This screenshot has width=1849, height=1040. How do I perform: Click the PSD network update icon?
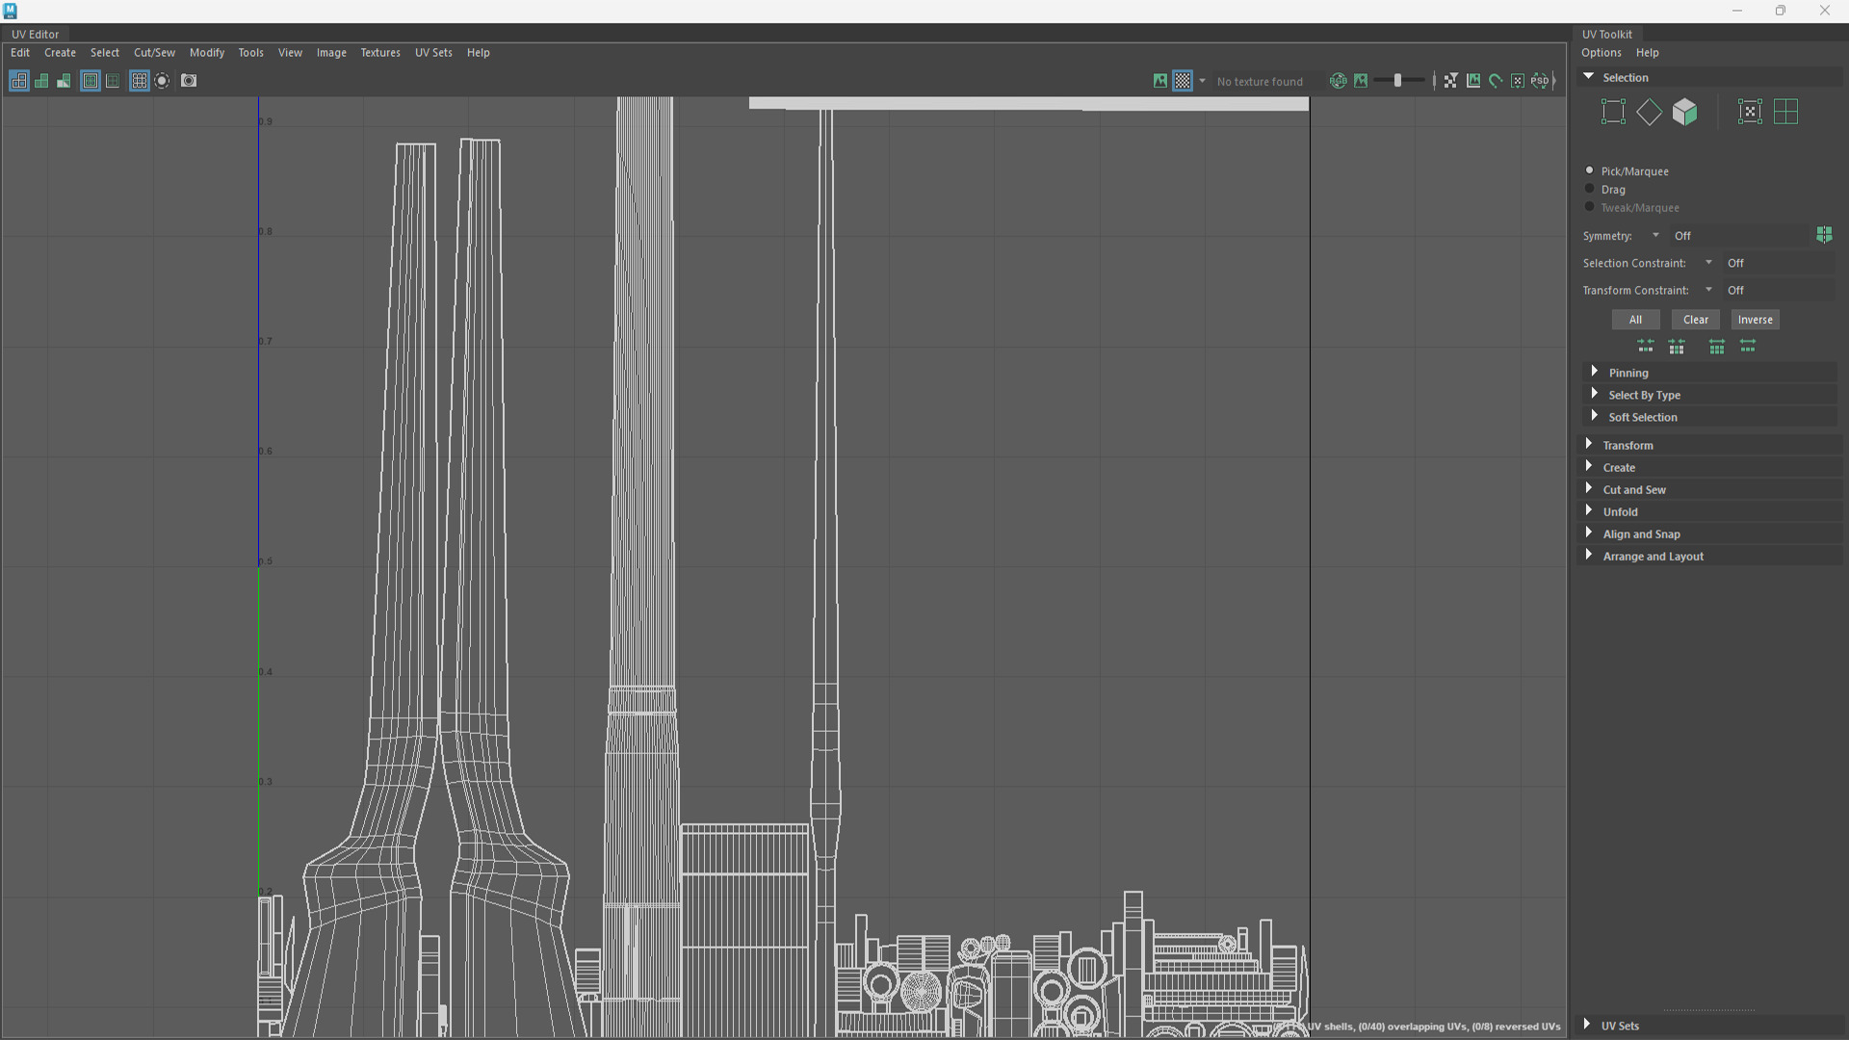(x=1541, y=81)
